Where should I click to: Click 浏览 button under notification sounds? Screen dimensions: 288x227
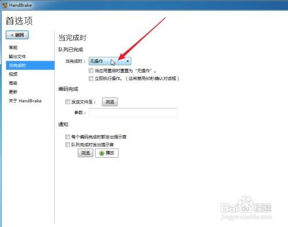tap(85, 153)
